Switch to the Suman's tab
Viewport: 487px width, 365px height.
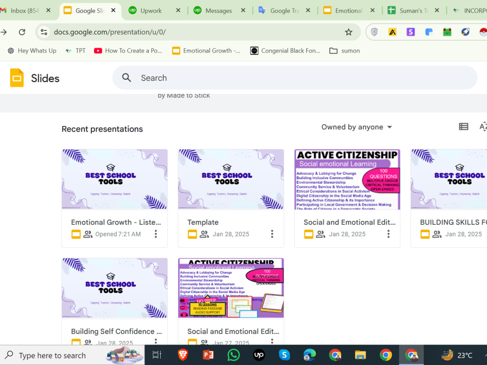413,11
